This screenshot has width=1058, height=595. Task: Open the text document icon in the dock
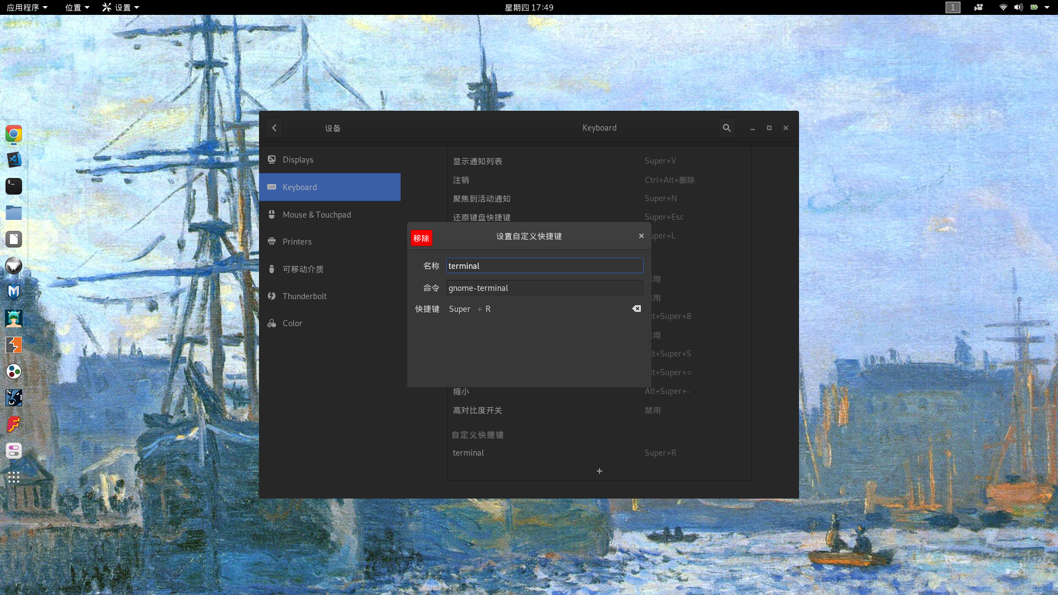click(x=14, y=239)
